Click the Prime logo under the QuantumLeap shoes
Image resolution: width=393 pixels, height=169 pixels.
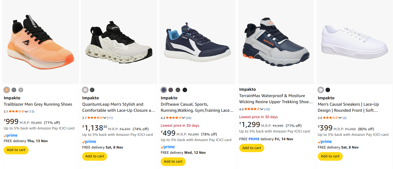pyautogui.click(x=89, y=142)
